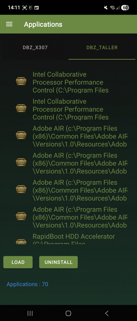Screen dimensions: 137x321
Task: Tap the Android home navigation button
Action: pyautogui.click(x=68, y=313)
